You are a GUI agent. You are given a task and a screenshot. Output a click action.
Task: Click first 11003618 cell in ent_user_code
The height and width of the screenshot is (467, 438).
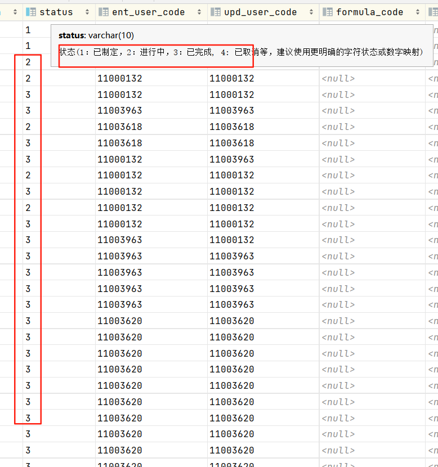pyautogui.click(x=120, y=127)
